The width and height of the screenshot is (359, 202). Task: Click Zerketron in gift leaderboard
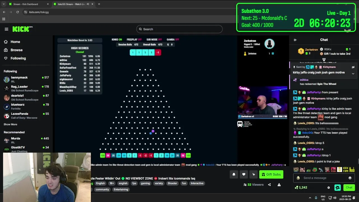(x=311, y=50)
